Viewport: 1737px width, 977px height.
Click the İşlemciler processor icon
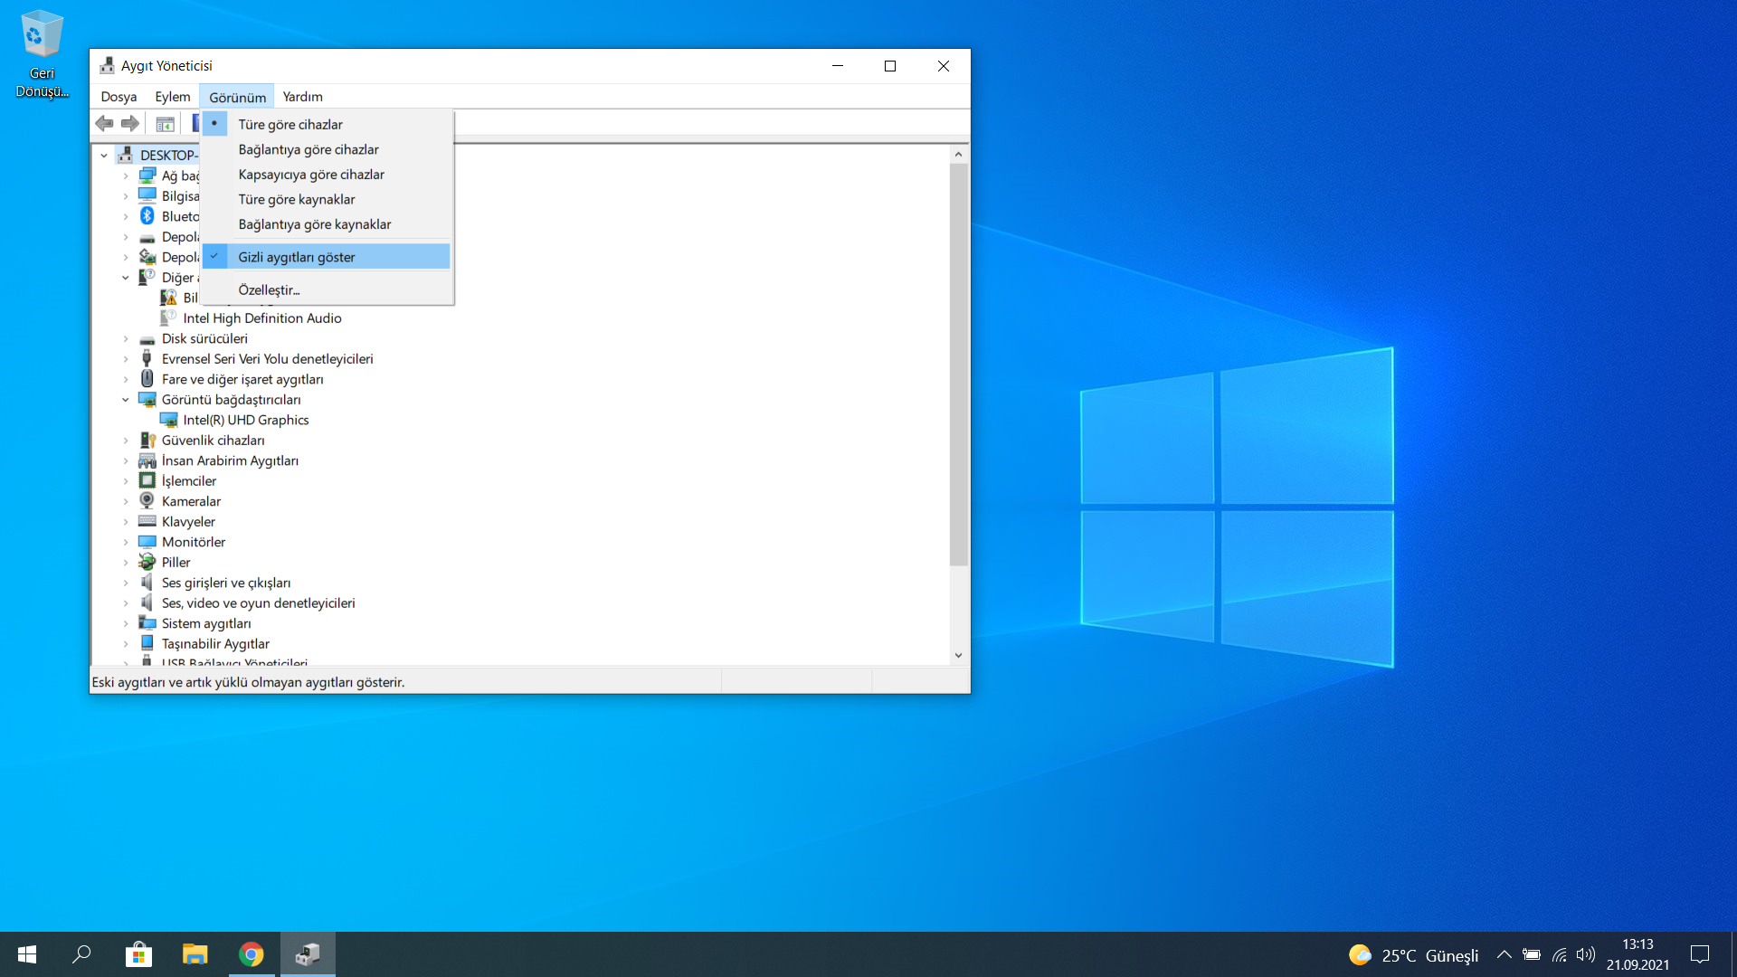point(147,481)
